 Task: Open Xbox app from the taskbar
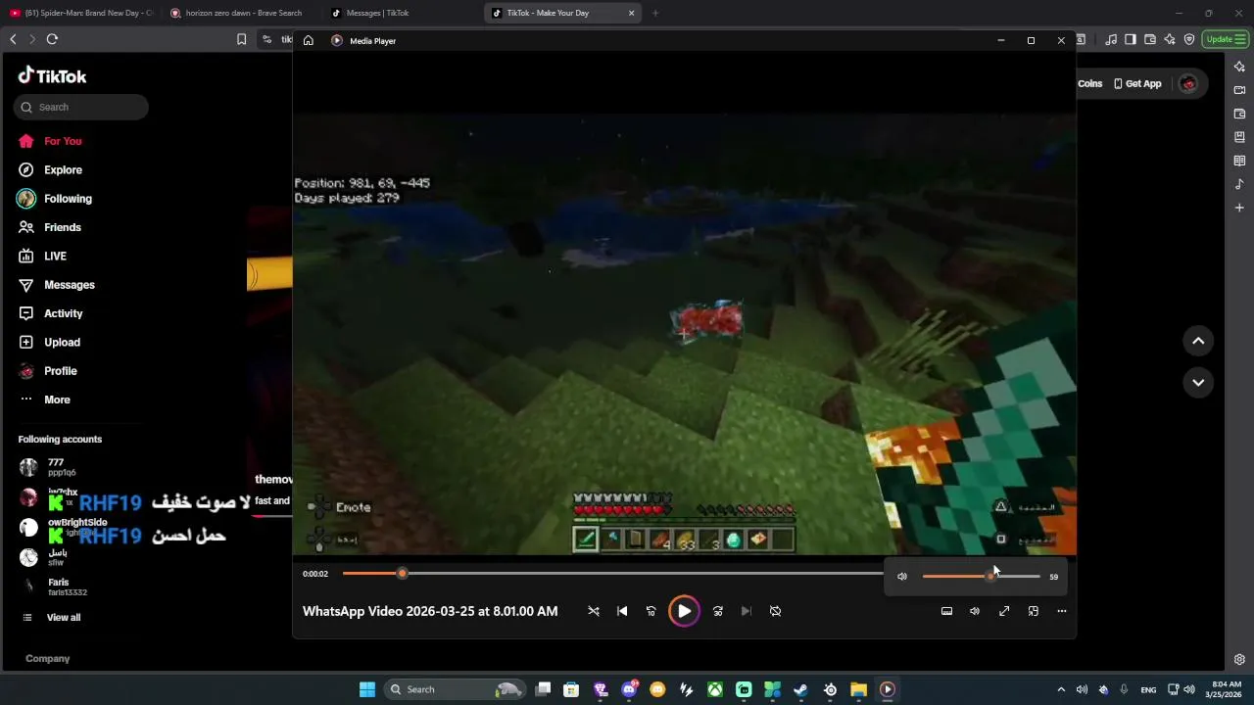pyautogui.click(x=715, y=689)
